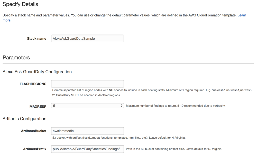Click the "Parameters" section heading
This screenshot has width=257, height=159.
tap(16, 57)
